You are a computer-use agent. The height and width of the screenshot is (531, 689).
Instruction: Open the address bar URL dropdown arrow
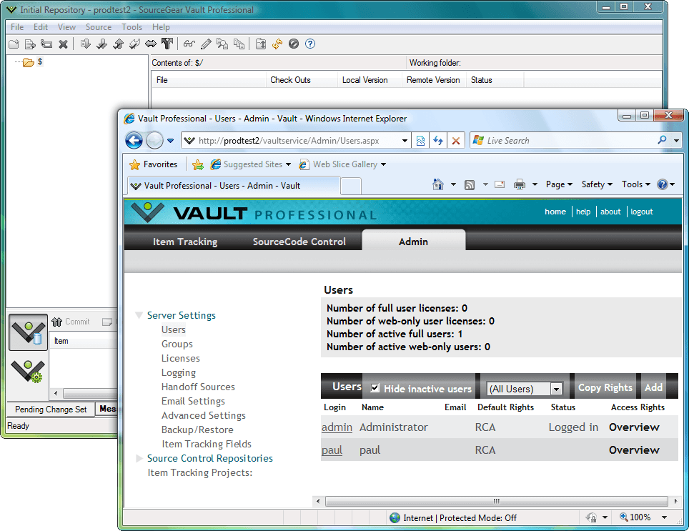tap(405, 141)
